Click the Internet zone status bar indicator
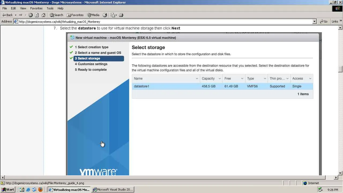The width and height of the screenshot is (343, 193). 311,183
